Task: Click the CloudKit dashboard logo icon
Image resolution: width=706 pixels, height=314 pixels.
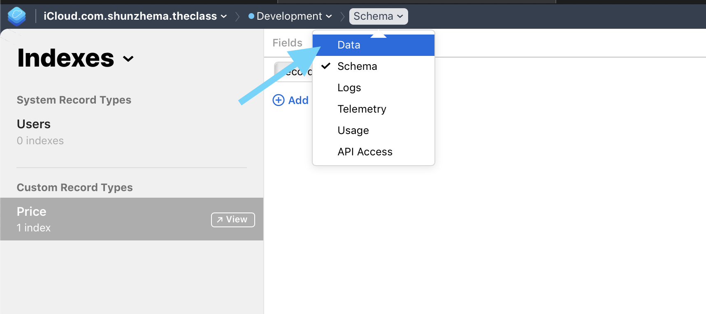Action: coord(17,16)
